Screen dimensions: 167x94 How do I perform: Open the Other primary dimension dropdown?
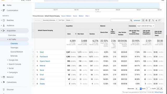point(87,16)
